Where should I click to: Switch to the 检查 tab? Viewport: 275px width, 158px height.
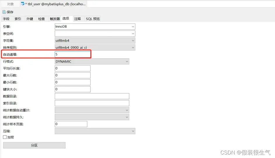(x=41, y=19)
